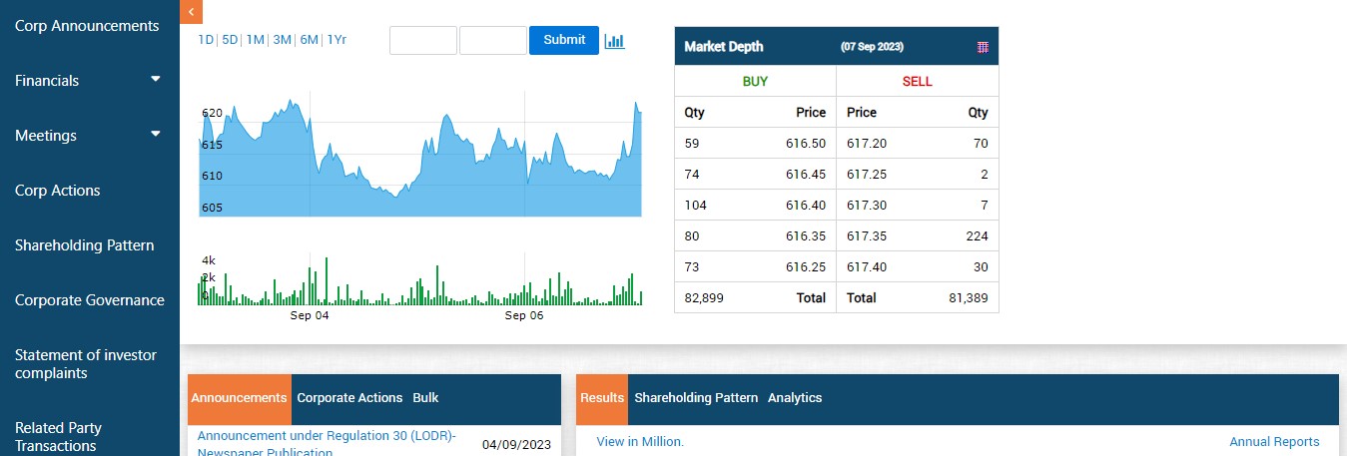Select the 5D chart range
The image size is (1347, 456).
(230, 40)
